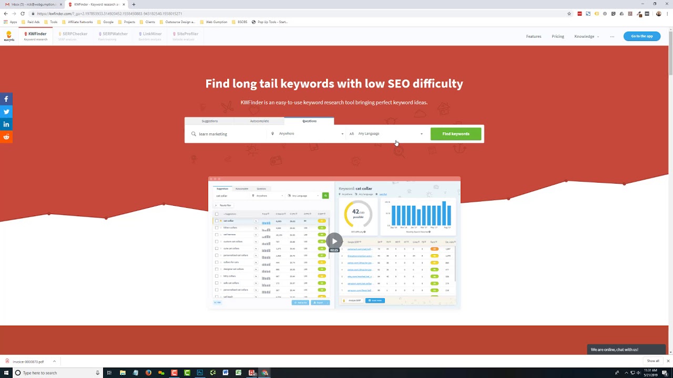
Task: Reload the page with refresh icon
Action: tap(22, 14)
